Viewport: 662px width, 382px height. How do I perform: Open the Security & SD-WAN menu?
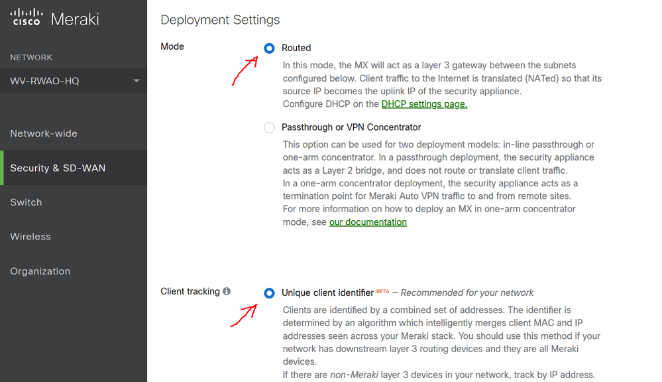point(74,168)
